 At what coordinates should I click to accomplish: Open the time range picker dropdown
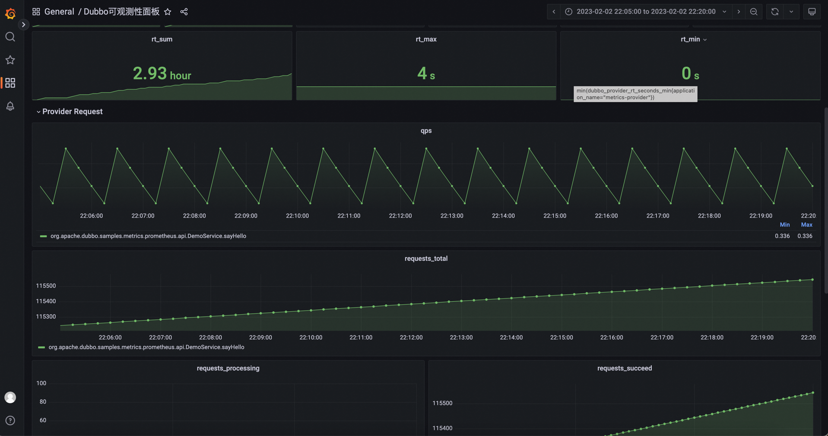[x=646, y=12]
